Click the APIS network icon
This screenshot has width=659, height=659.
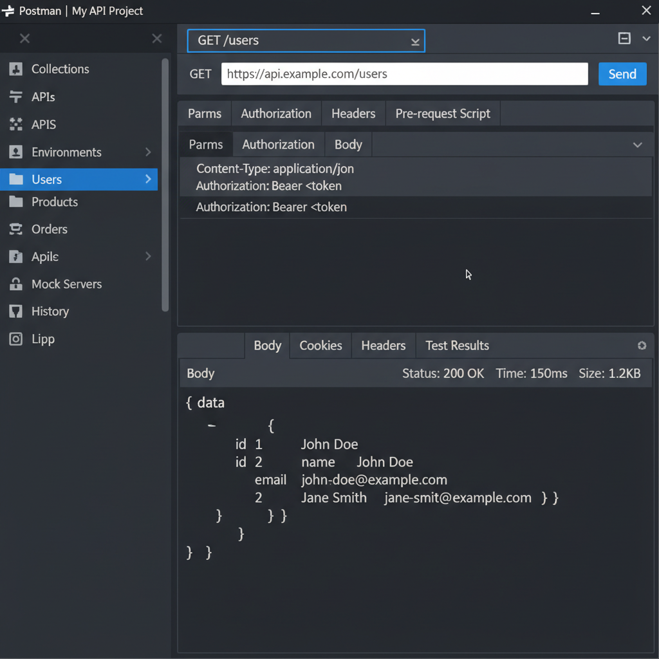16,124
